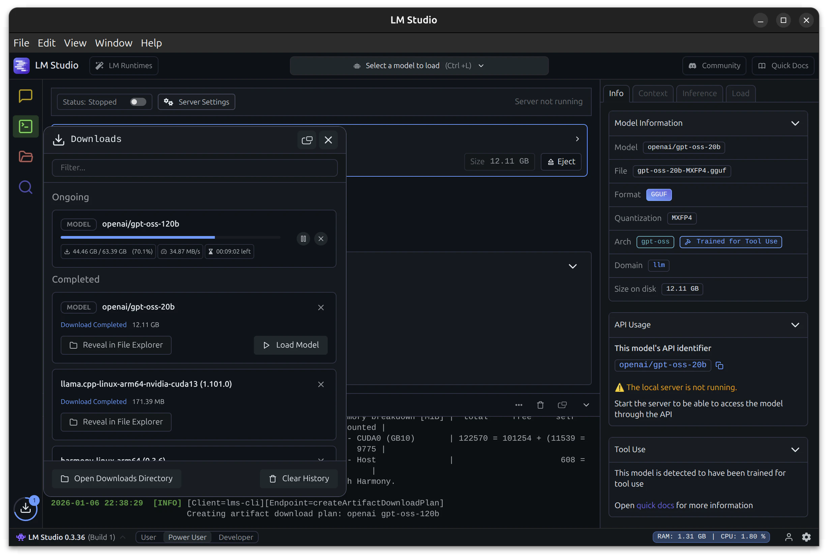
Task: Open the Discover search sidebar icon
Action: coord(26,187)
